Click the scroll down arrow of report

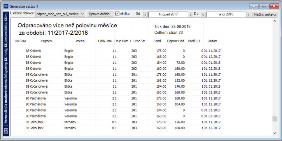click(x=275, y=133)
